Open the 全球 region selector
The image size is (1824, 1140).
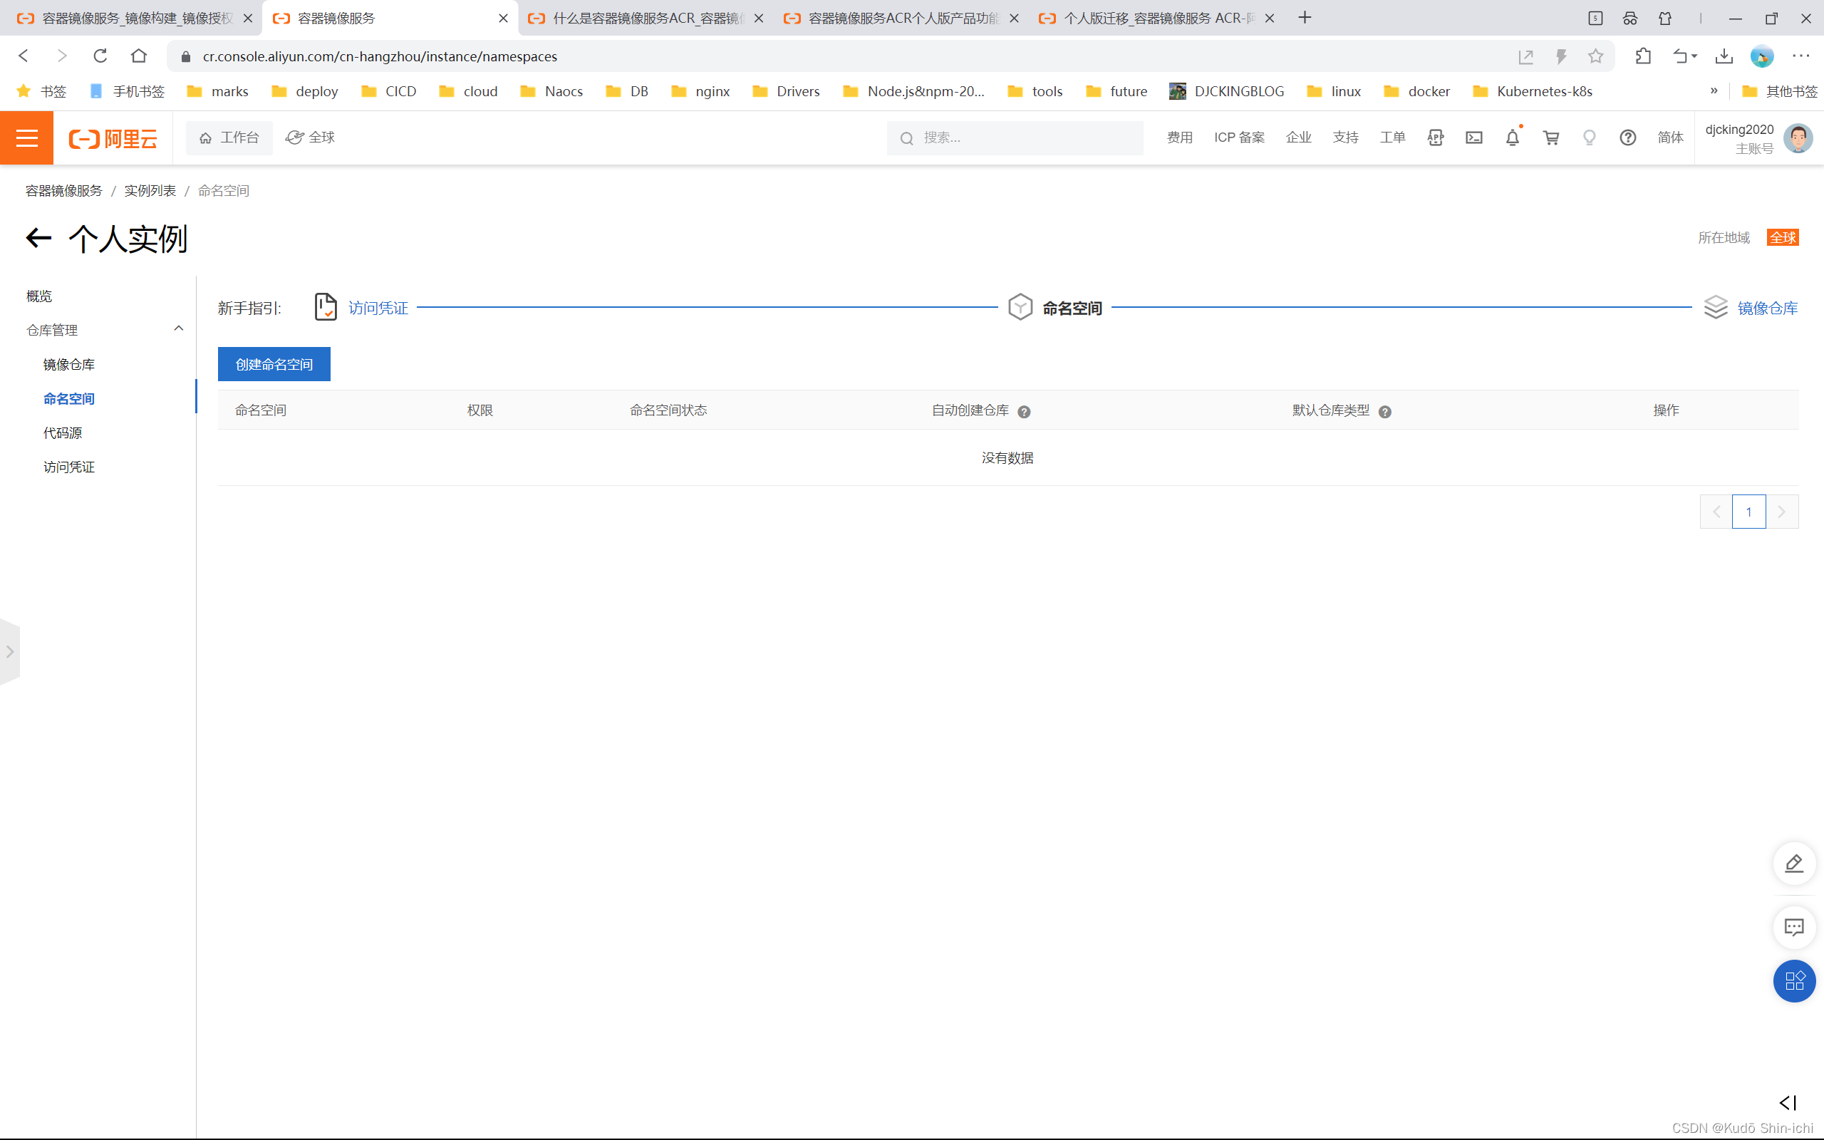pyautogui.click(x=311, y=138)
